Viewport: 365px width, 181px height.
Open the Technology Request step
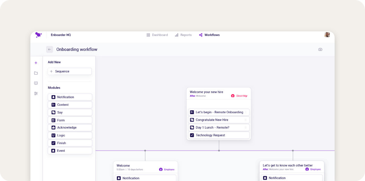click(x=219, y=135)
